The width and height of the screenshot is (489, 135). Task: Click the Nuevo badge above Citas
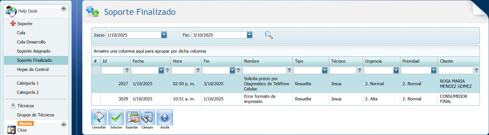point(26,124)
